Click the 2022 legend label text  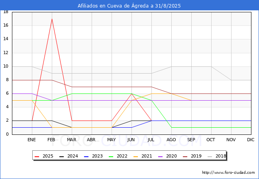click(122, 156)
